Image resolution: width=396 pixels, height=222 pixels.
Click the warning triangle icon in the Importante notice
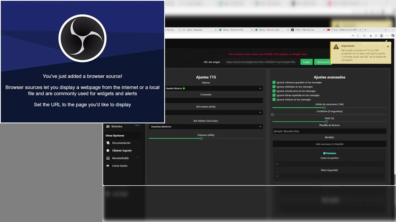pos(336,47)
